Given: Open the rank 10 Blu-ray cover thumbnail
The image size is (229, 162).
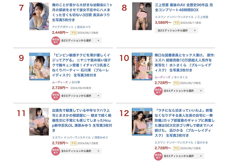Looking at the screenshot, I should coord(142,67).
